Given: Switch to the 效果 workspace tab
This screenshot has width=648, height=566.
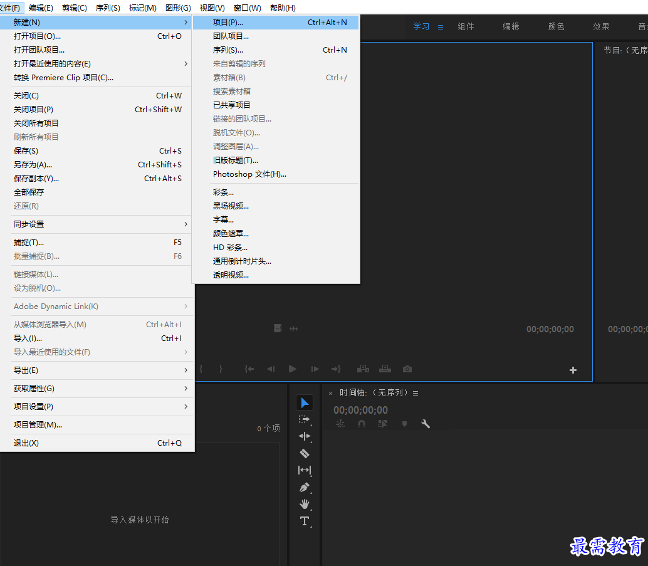Looking at the screenshot, I should [x=601, y=26].
